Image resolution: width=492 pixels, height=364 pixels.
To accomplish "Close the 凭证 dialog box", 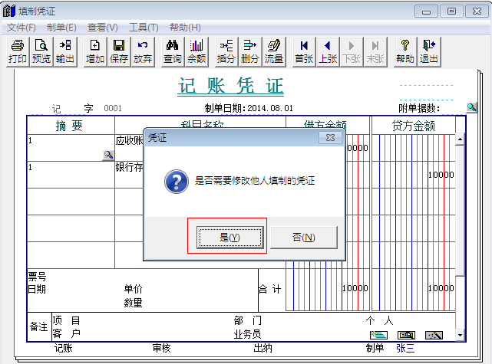I will (330, 137).
